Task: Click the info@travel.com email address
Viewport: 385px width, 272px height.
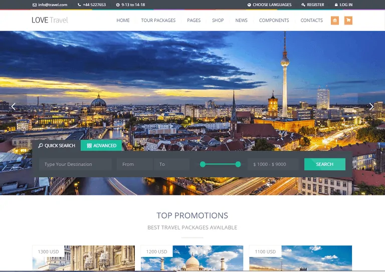Action: [x=53, y=5]
